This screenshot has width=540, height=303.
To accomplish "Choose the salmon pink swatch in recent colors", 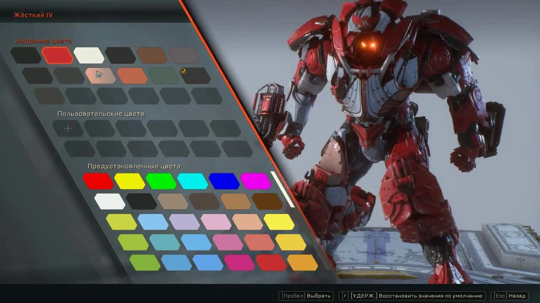I will coord(100,76).
